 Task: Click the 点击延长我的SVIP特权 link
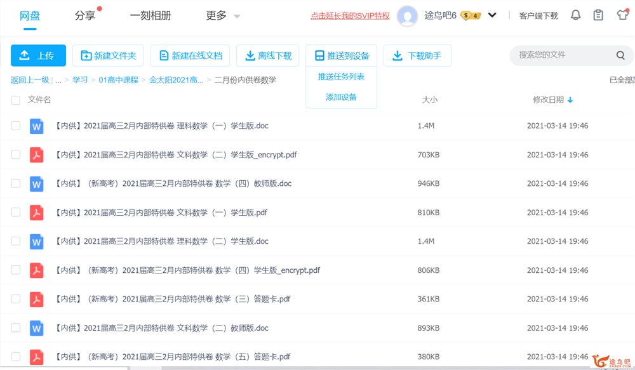coord(350,16)
